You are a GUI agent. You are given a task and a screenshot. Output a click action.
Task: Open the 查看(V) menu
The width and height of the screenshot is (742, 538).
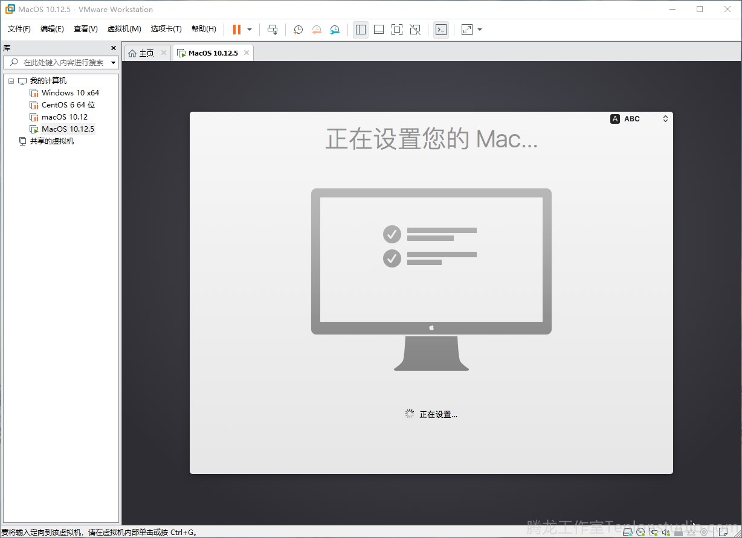point(85,29)
